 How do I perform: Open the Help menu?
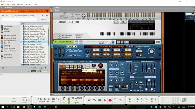(36, 5)
